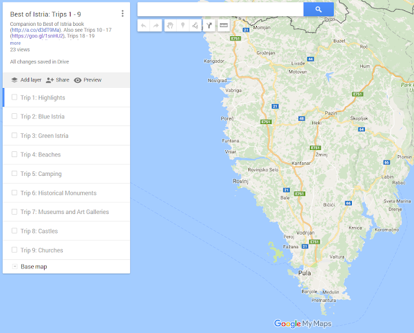Show the Trip 4: Beaches layer
414x333 pixels.
(x=14, y=155)
